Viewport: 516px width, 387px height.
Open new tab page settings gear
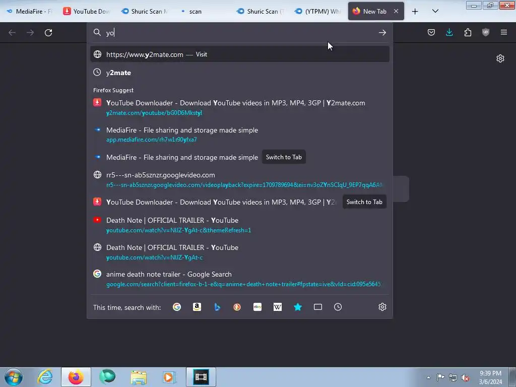(500, 58)
